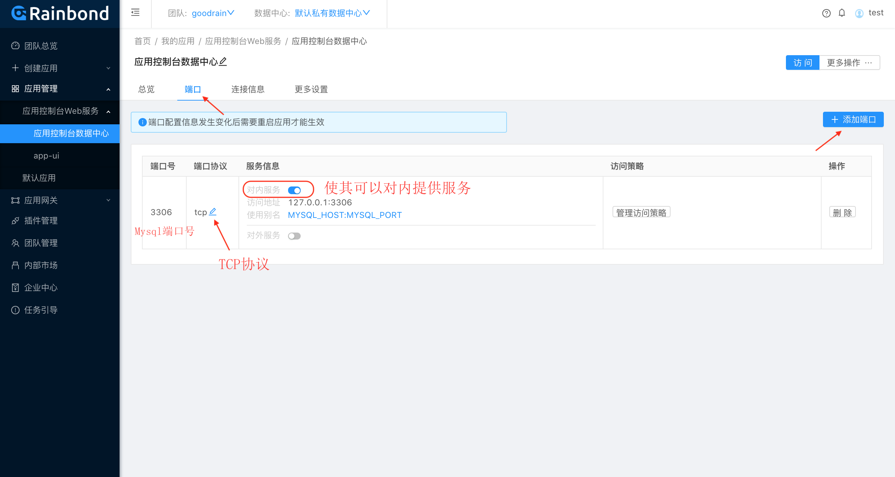Open the 更多操作 dropdown
This screenshot has width=895, height=477.
(x=850, y=63)
